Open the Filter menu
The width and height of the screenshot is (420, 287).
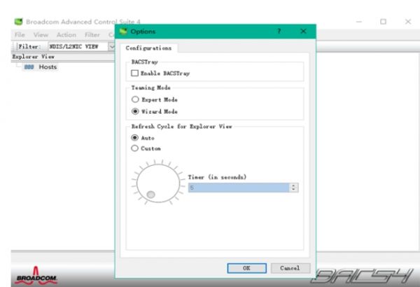tap(92, 35)
